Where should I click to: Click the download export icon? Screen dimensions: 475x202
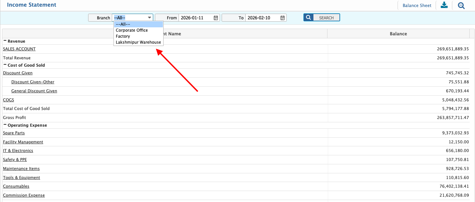[x=444, y=5]
